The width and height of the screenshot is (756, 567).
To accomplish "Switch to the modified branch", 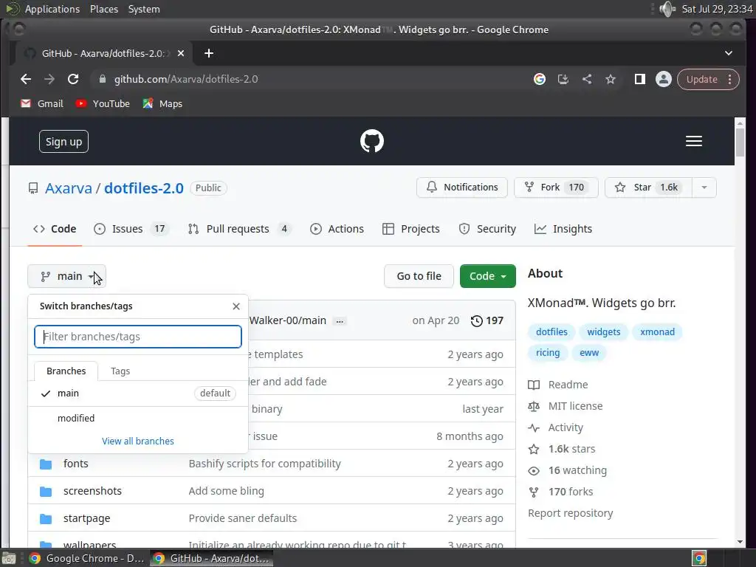I will tap(138, 419).
